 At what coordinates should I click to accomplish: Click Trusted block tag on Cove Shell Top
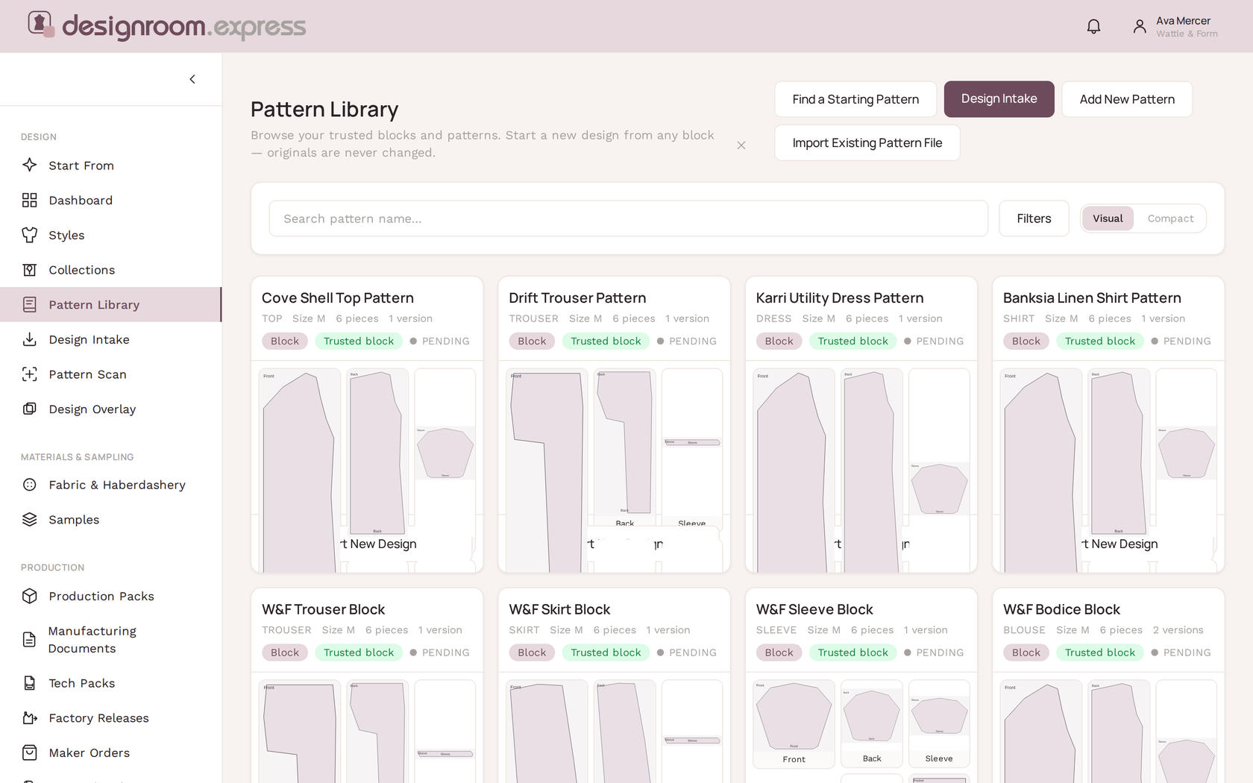coord(359,341)
